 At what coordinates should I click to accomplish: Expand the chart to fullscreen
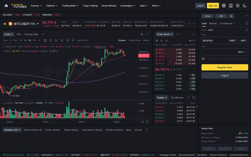147,34
